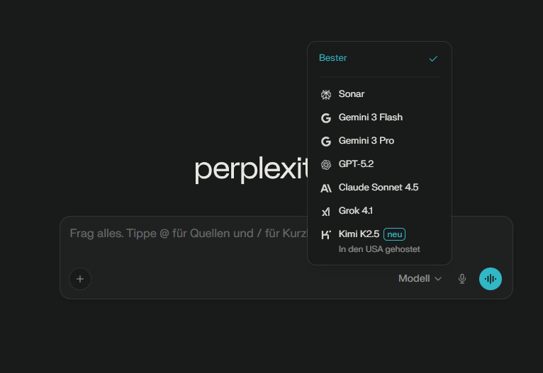543x373 pixels.
Task: Click "In den USA gehostet" text
Action: (x=379, y=249)
